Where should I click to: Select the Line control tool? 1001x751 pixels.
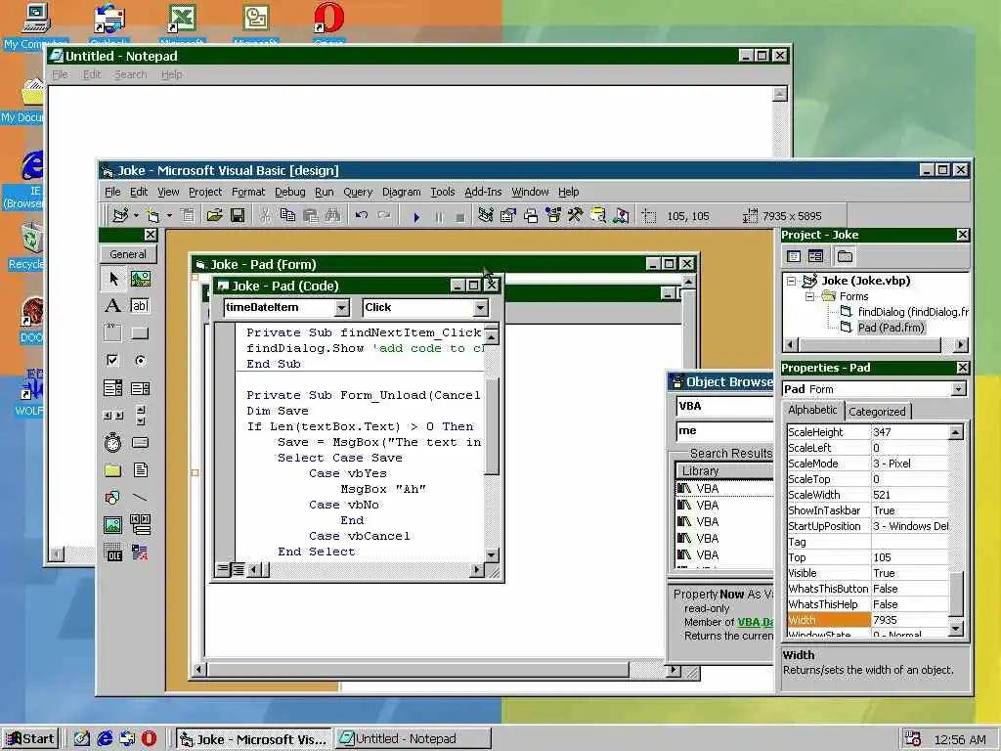coord(141,498)
